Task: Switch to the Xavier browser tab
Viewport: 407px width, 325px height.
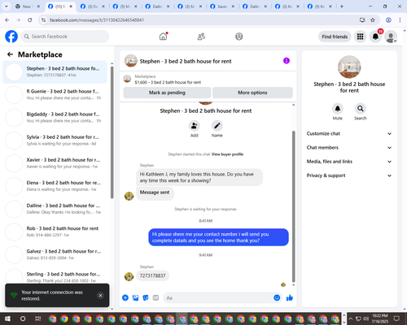Action: [221, 6]
